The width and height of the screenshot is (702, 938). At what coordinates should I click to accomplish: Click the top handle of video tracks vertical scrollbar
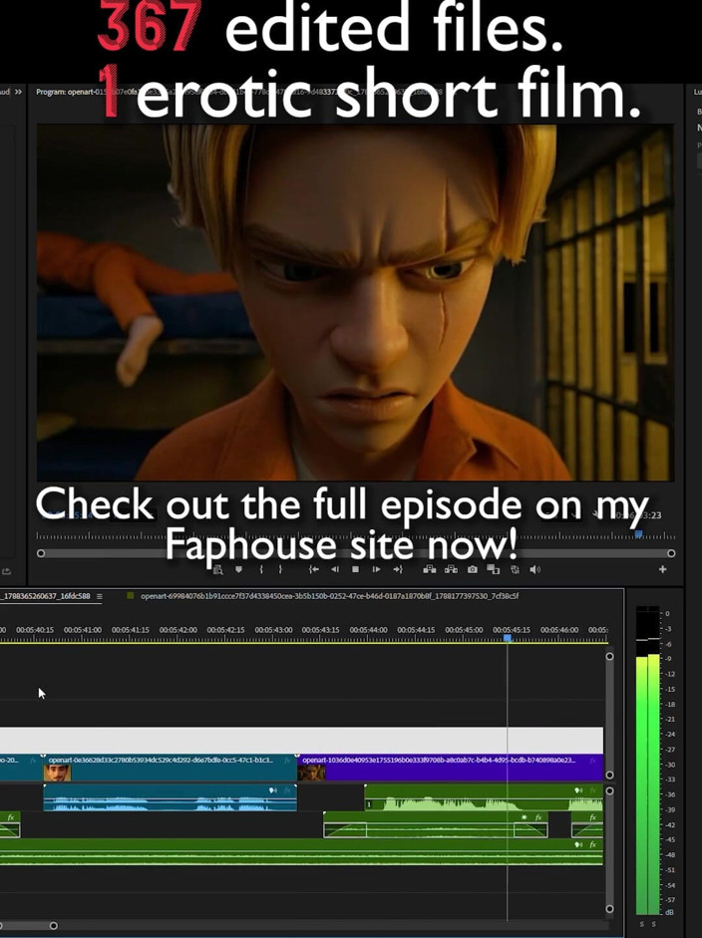(609, 656)
